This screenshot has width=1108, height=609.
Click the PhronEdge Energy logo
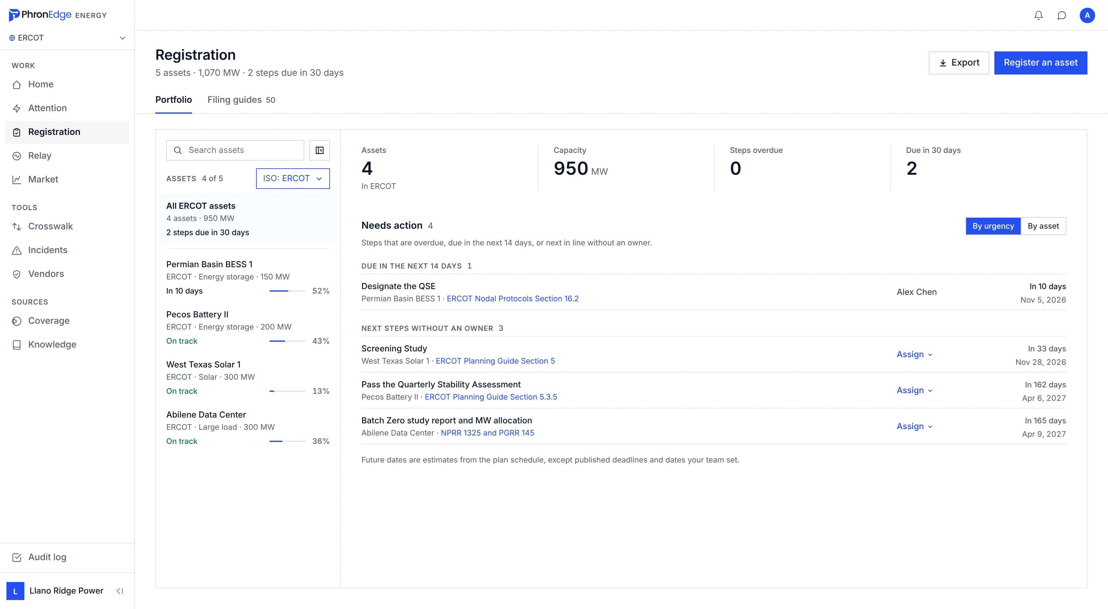click(x=58, y=15)
